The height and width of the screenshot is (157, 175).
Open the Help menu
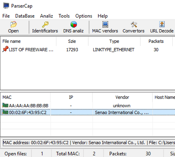click(103, 16)
